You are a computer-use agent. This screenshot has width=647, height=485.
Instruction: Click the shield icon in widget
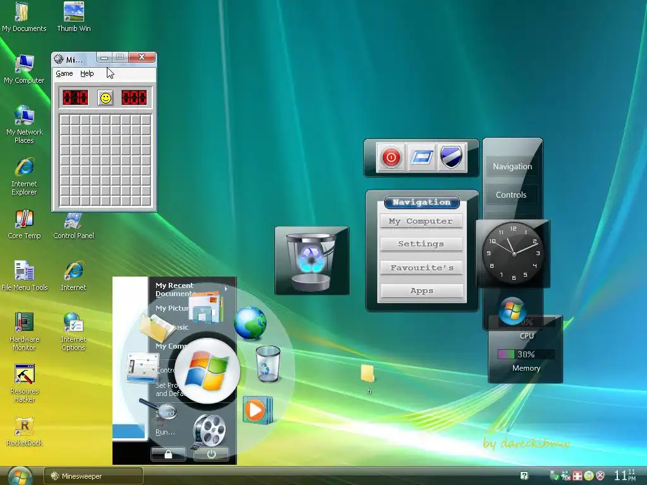451,157
